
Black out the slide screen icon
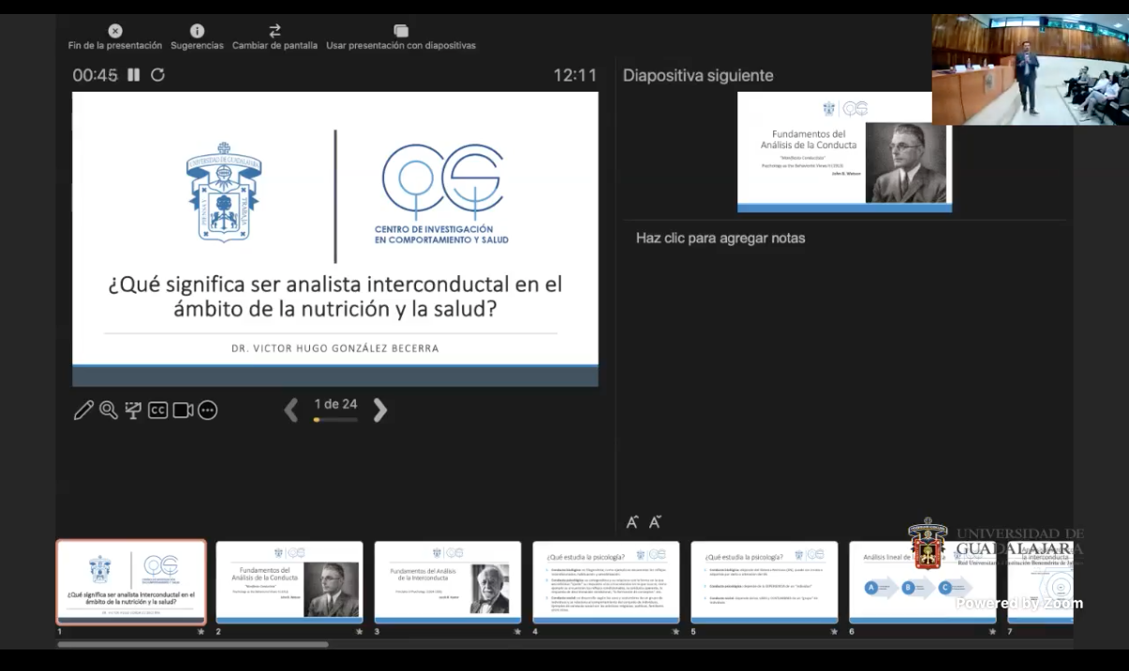pos(133,410)
